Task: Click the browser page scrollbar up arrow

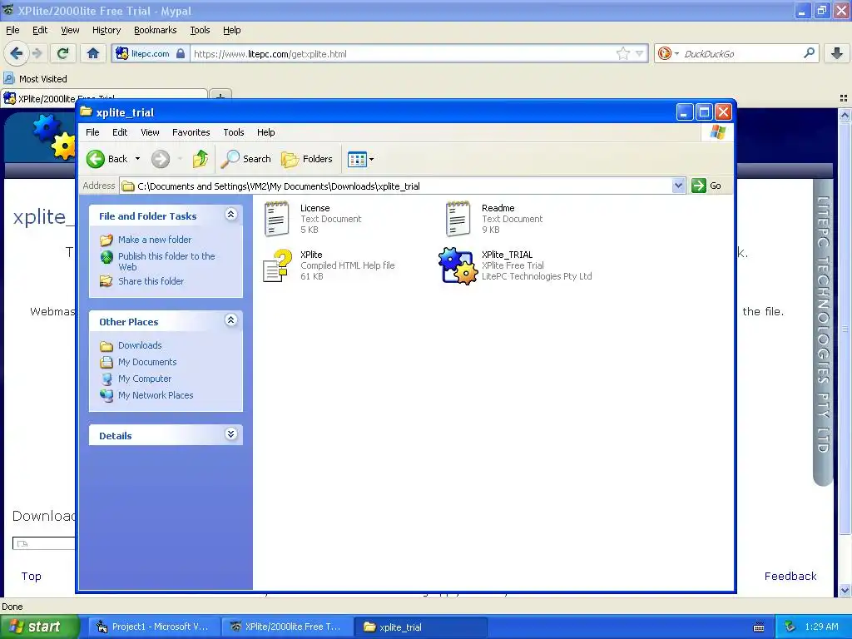Action: click(x=845, y=115)
